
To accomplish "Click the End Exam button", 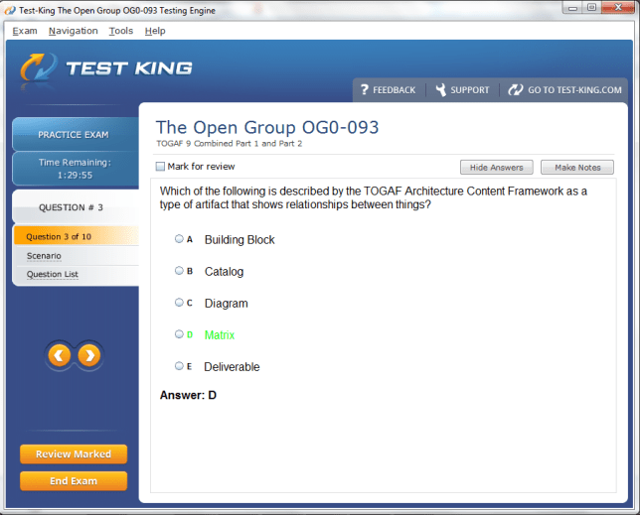I will coord(74,481).
